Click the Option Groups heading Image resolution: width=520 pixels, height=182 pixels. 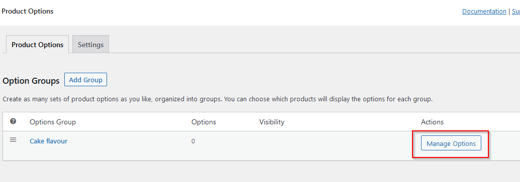[31, 81]
